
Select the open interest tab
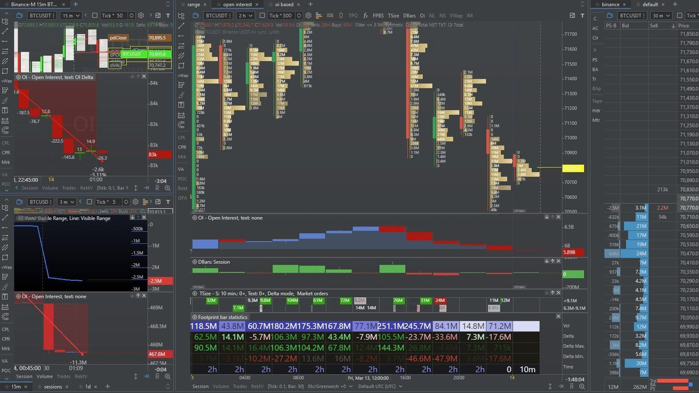click(237, 4)
